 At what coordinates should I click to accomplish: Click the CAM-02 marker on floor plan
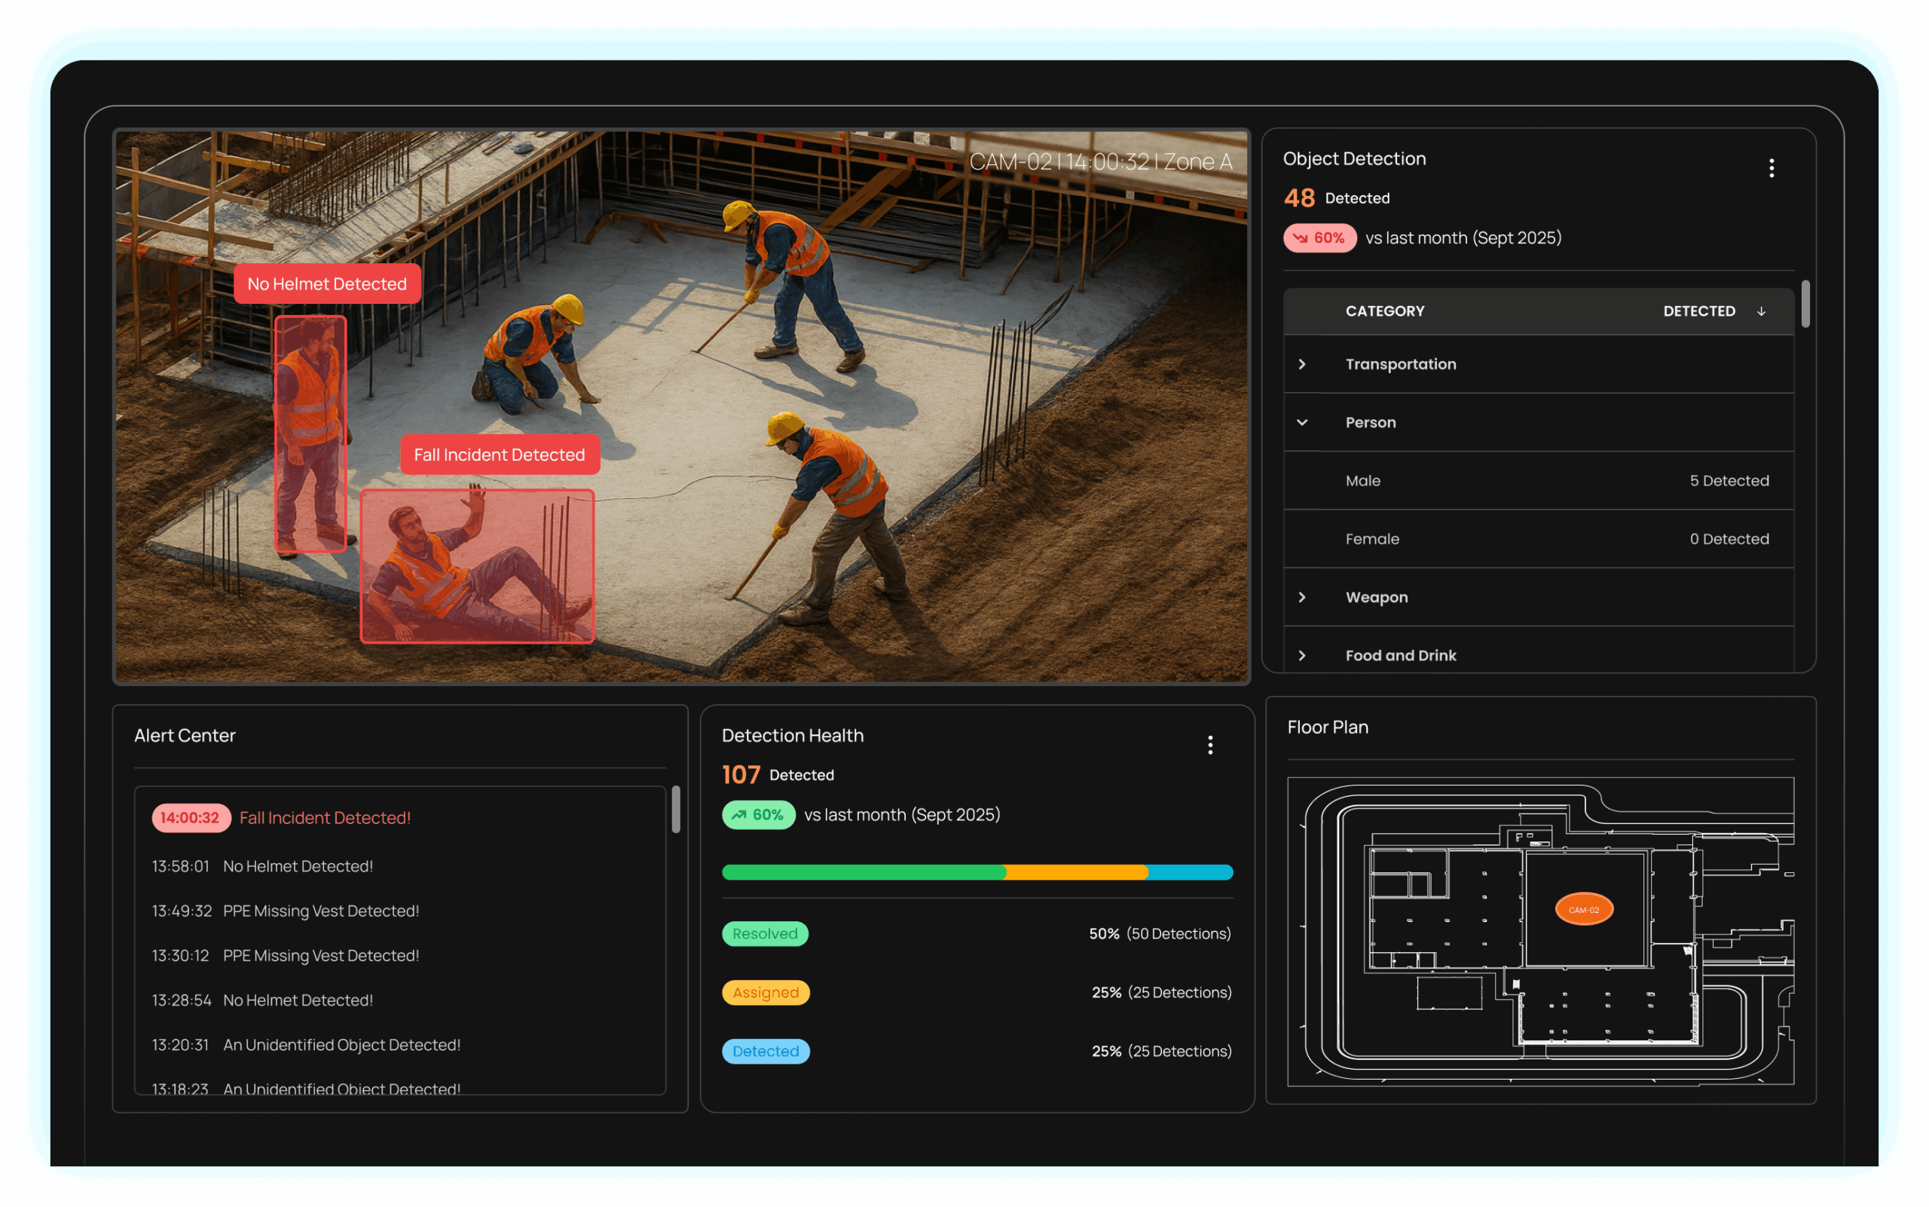tap(1584, 909)
